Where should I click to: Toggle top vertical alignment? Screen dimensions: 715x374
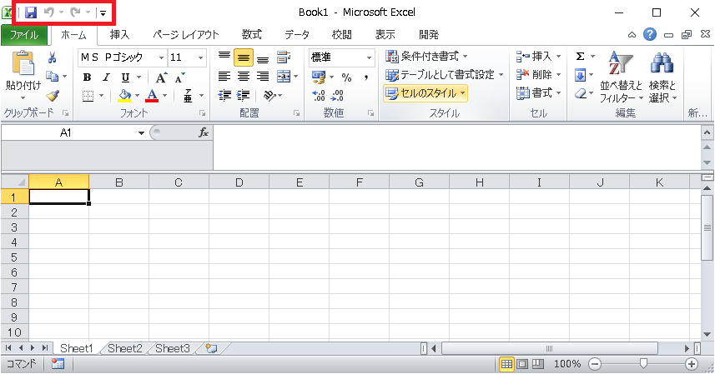coord(224,57)
